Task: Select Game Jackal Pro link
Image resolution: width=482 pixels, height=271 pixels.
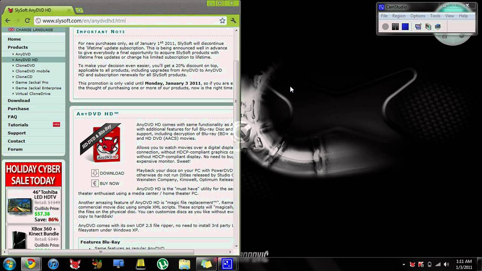Action: [x=32, y=82]
